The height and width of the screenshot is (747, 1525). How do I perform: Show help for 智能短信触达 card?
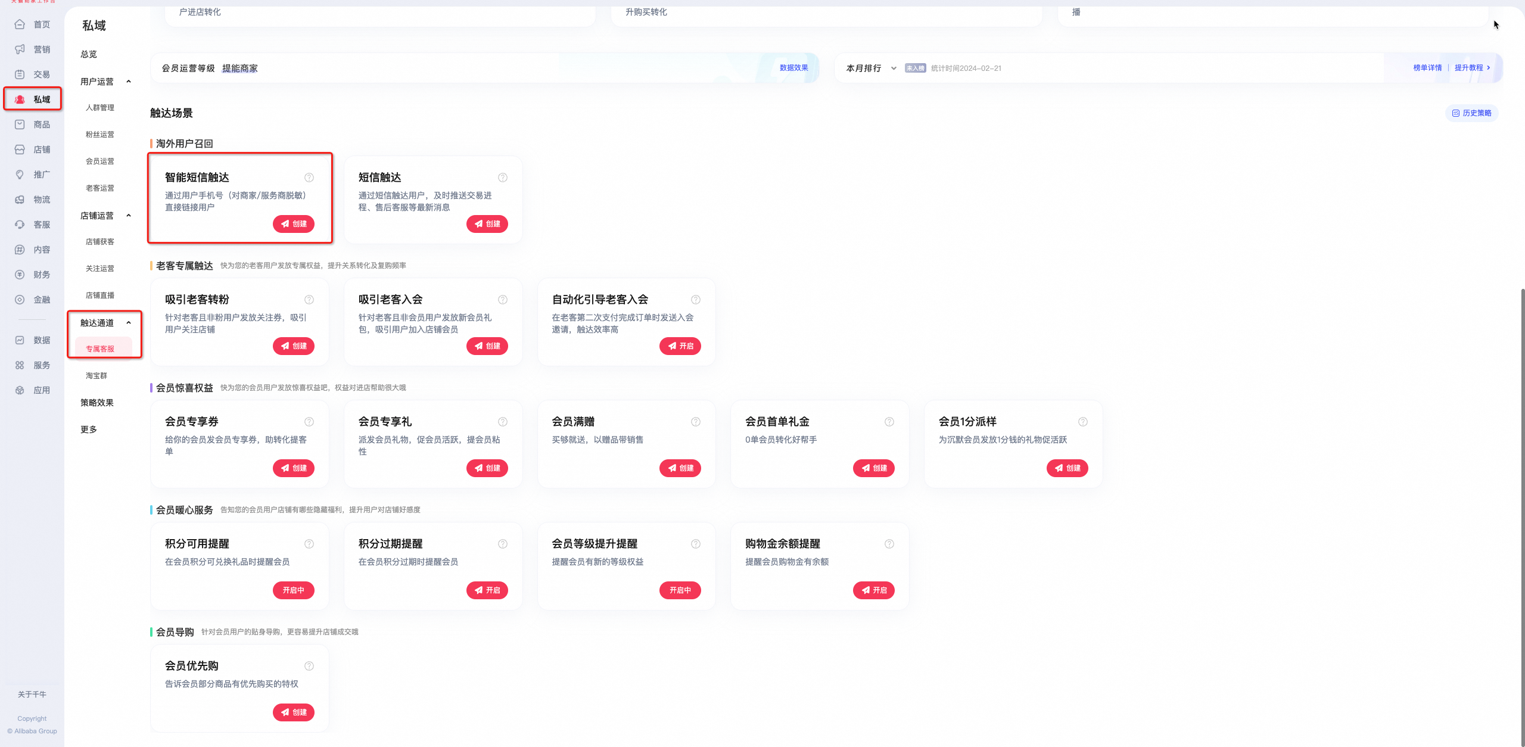(309, 178)
